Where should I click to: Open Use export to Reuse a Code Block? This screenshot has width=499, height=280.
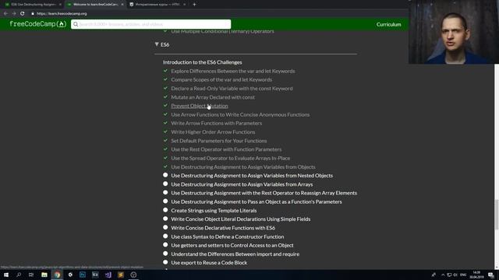[x=209, y=263]
